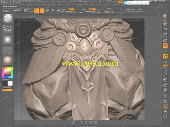Open the Render menu

tap(86, 4)
